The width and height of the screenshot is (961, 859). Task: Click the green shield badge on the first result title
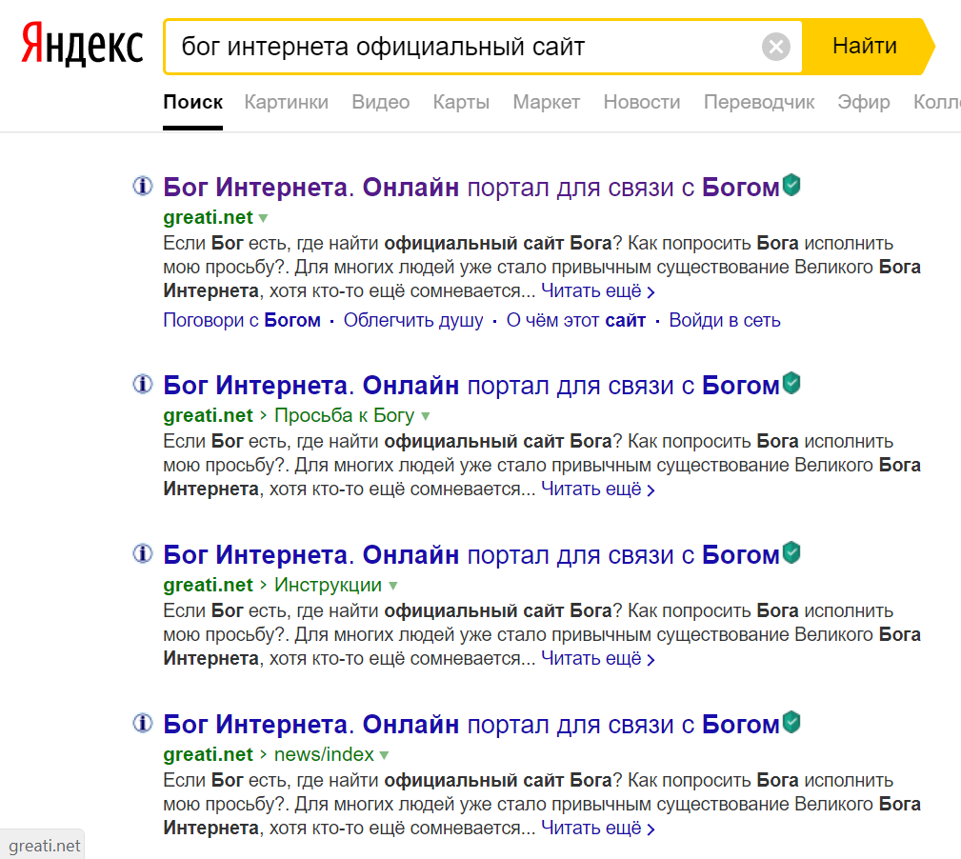tap(791, 185)
